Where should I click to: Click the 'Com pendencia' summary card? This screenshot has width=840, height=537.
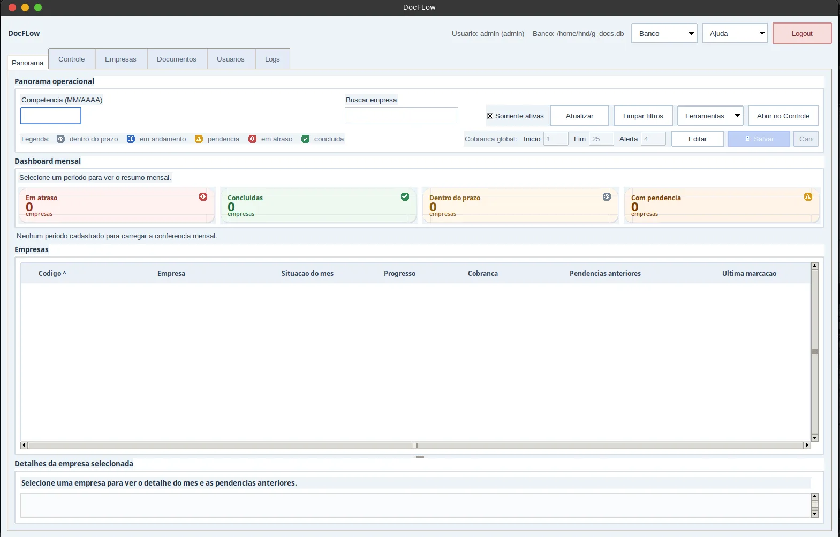(722, 205)
